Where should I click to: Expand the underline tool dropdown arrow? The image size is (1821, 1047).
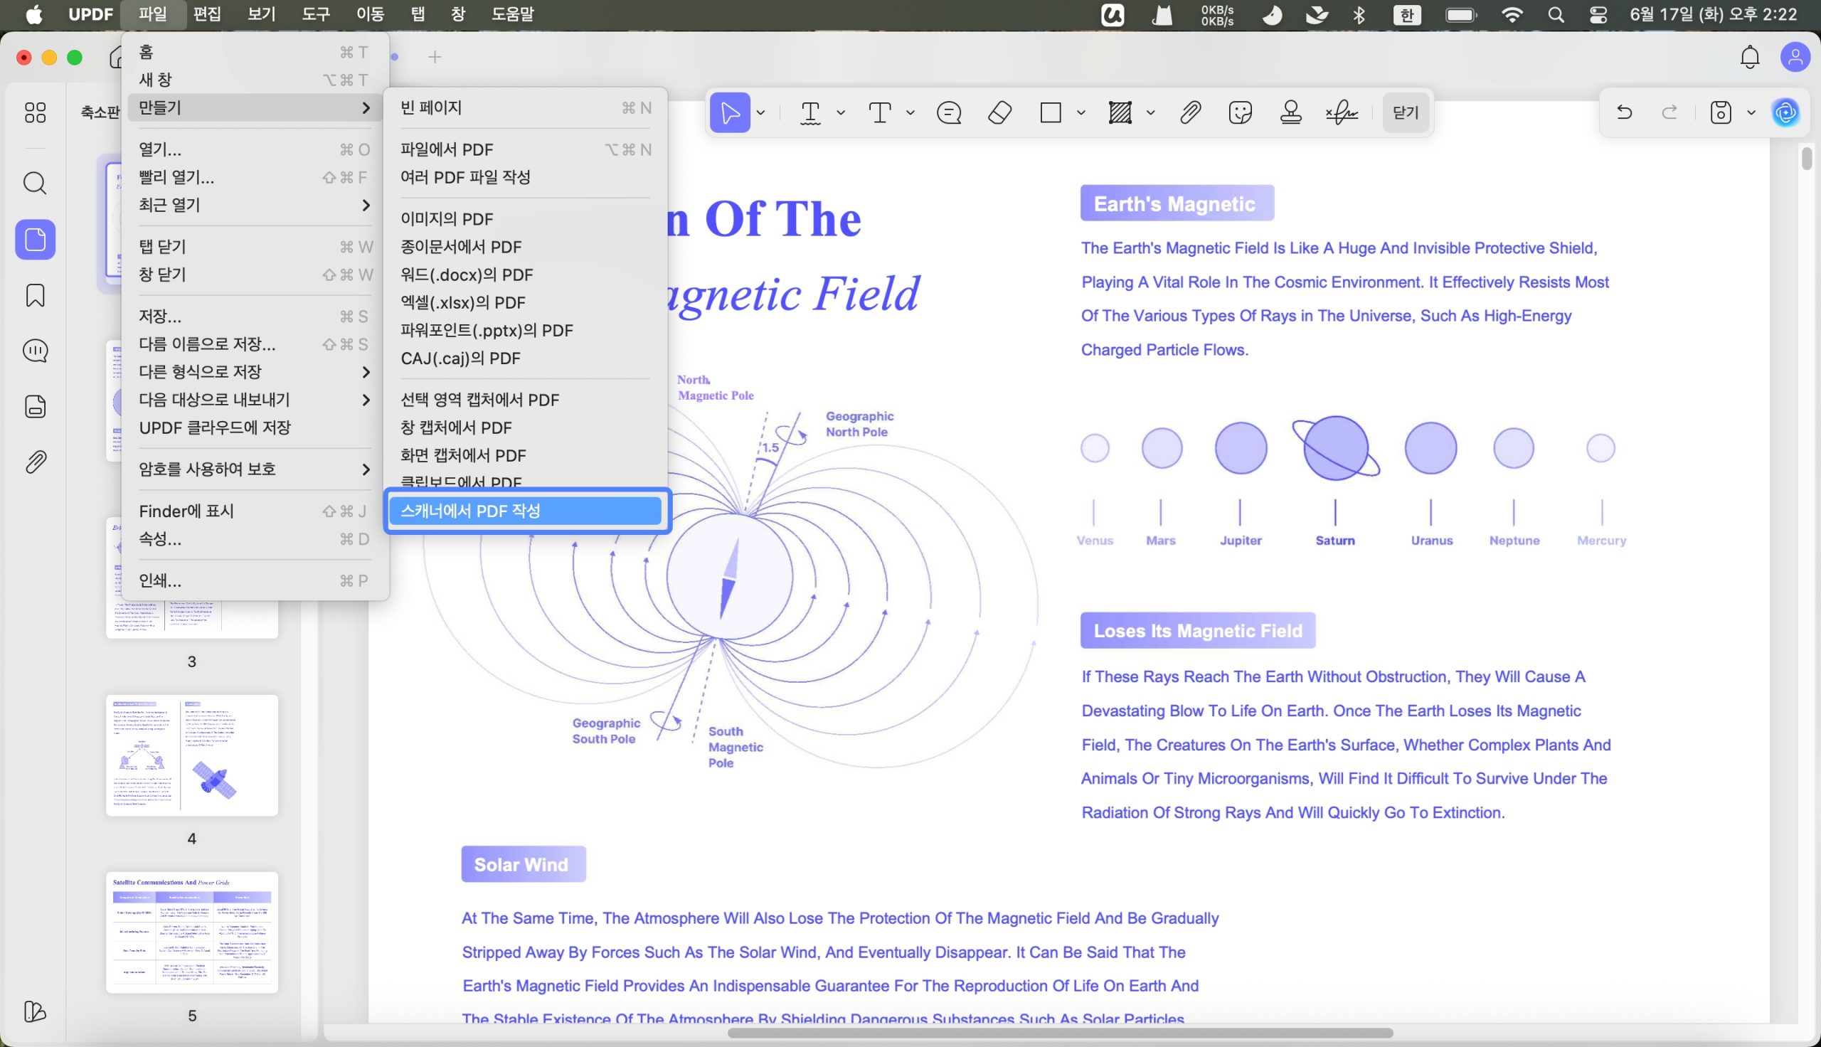pyautogui.click(x=840, y=113)
